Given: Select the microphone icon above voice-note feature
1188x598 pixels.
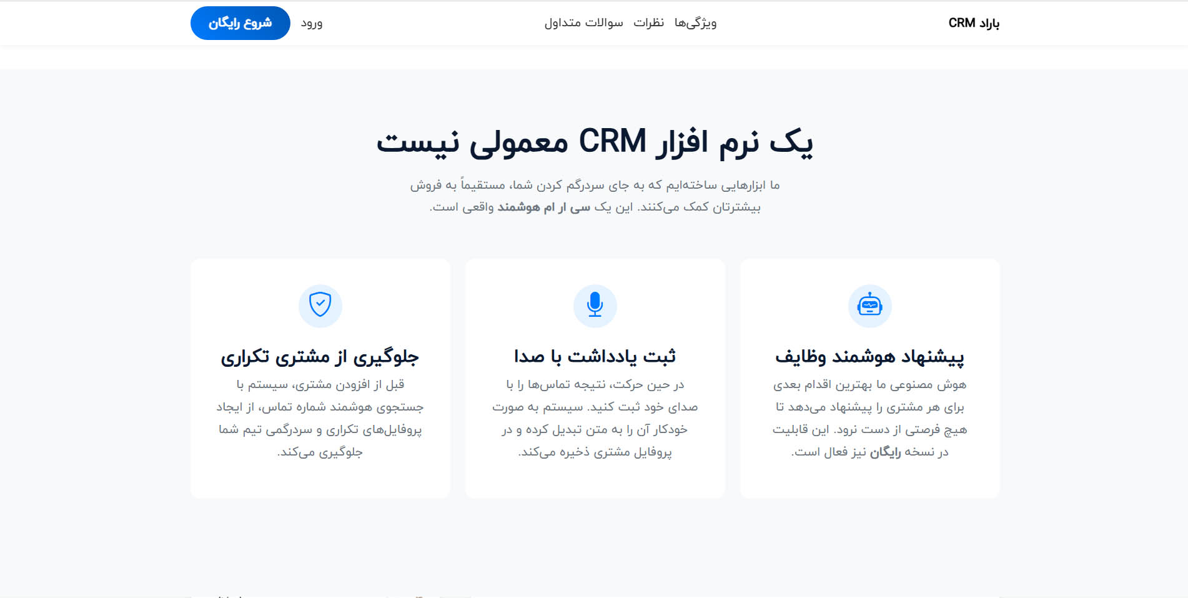Looking at the screenshot, I should point(594,305).
